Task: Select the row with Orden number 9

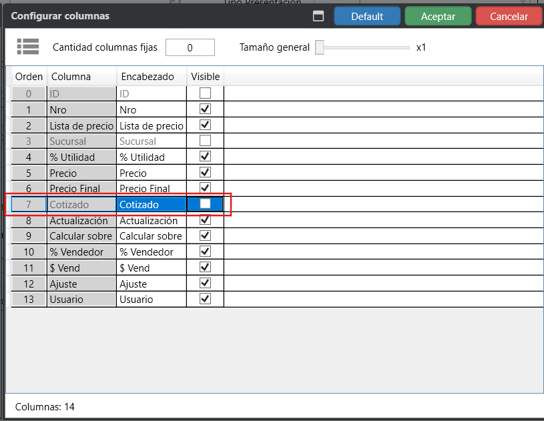Action: click(x=29, y=236)
